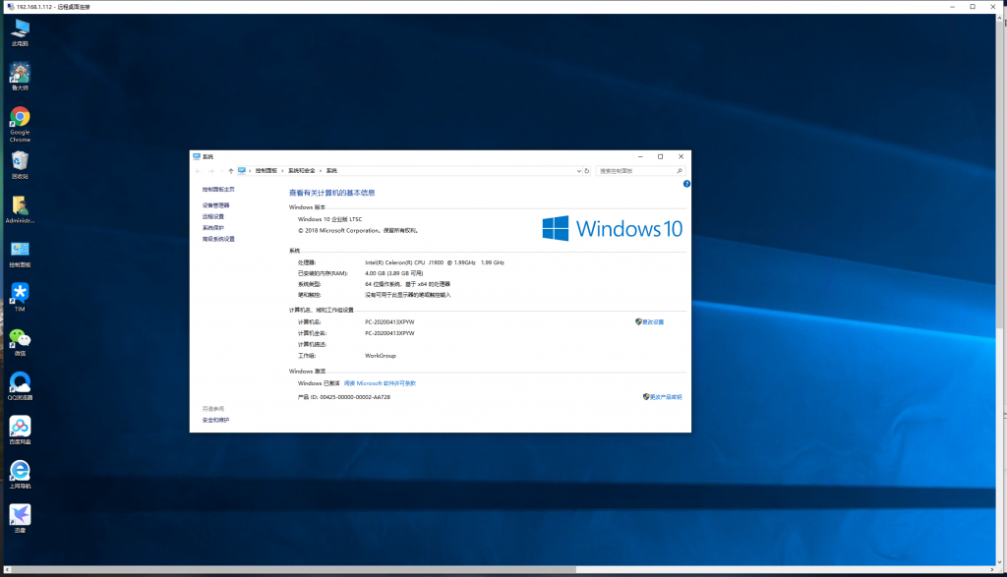Expand the chevron after 控制面板 breadcrumb

283,171
